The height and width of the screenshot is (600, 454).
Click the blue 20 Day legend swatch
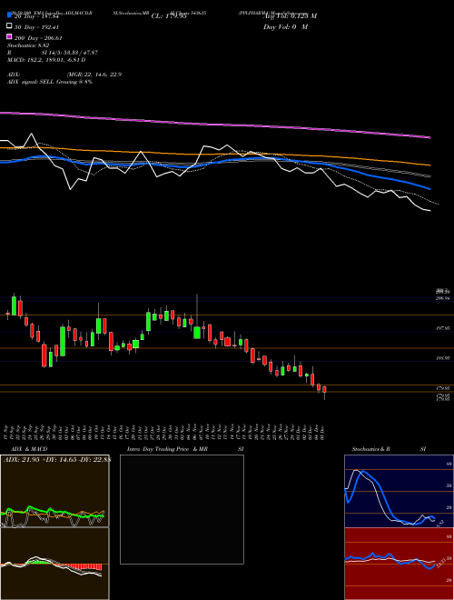coord(10,15)
